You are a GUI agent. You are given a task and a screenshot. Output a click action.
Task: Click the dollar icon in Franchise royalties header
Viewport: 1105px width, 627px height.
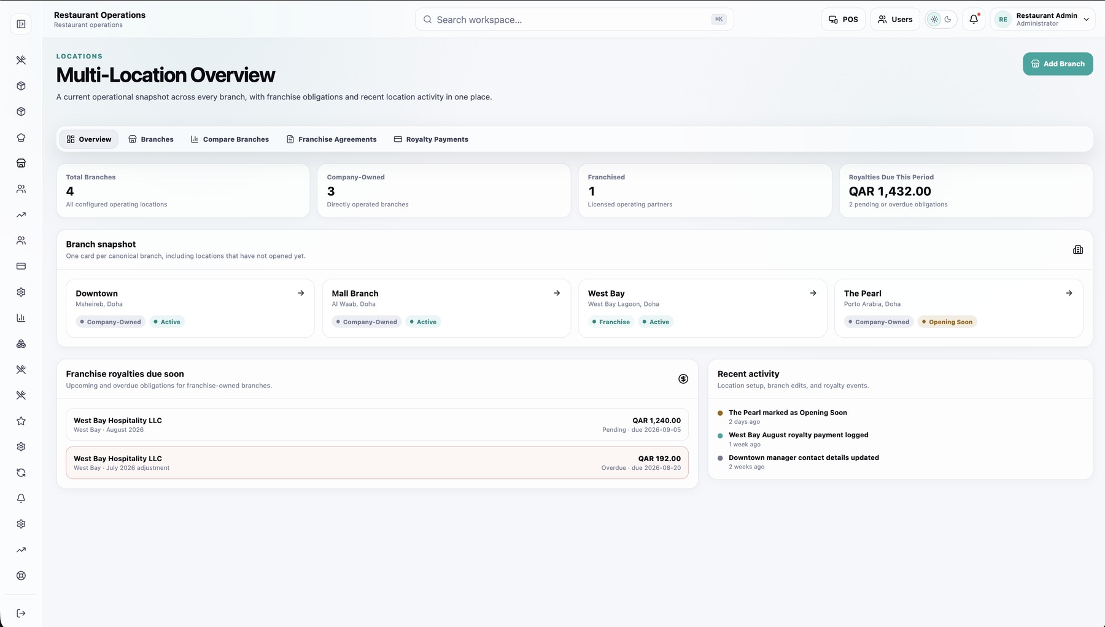tap(683, 379)
